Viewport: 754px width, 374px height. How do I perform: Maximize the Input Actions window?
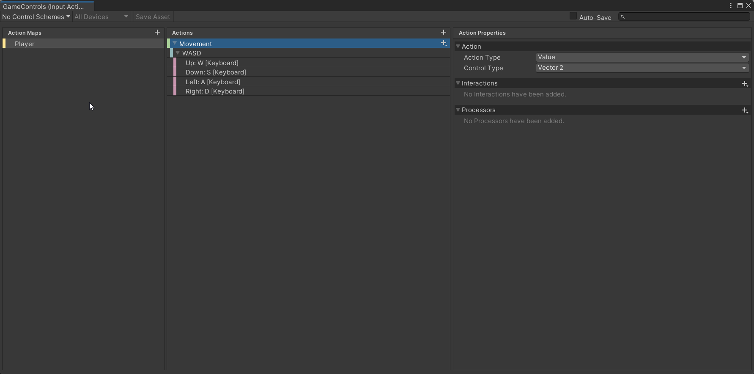tap(740, 5)
